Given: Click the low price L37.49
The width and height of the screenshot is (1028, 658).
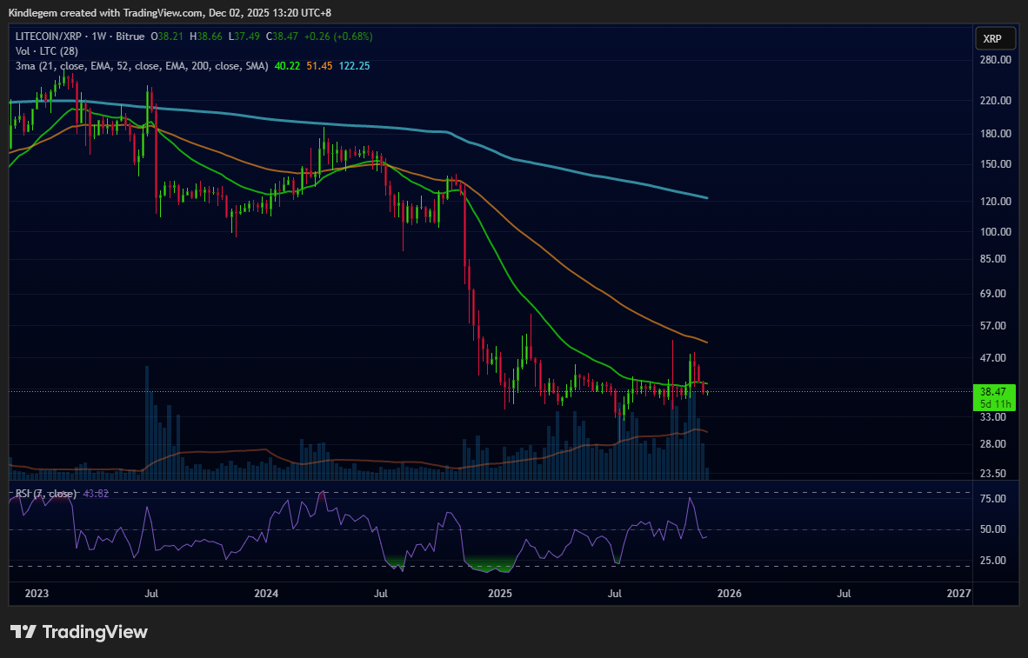Looking at the screenshot, I should pos(244,37).
